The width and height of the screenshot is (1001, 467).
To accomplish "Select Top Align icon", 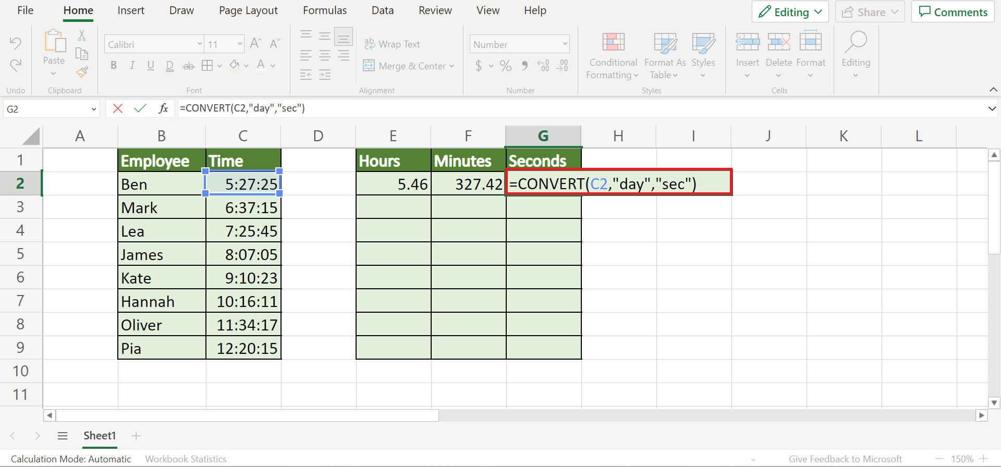I will click(306, 35).
